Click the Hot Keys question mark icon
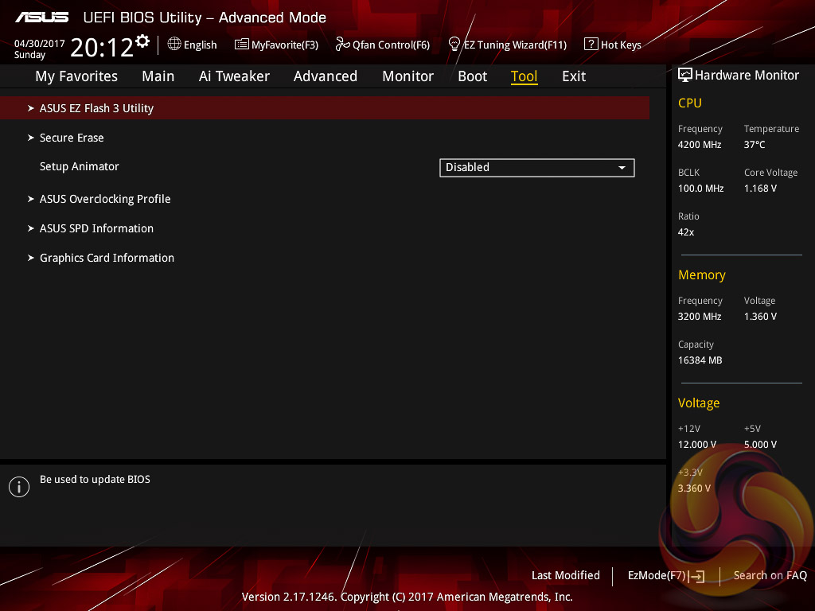The width and height of the screenshot is (815, 611). (591, 45)
